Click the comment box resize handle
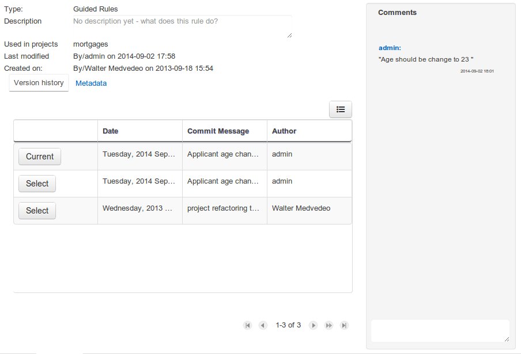This screenshot has width=521, height=354. (507, 340)
